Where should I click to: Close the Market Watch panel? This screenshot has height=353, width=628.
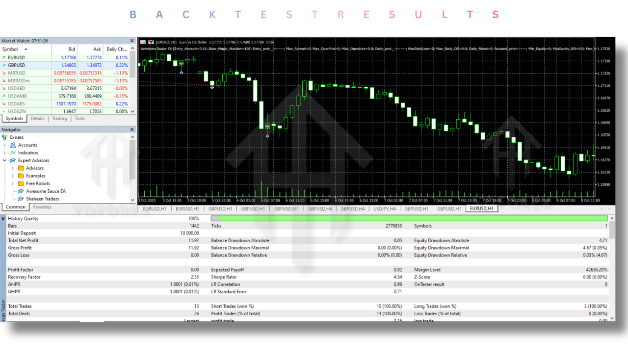click(131, 41)
